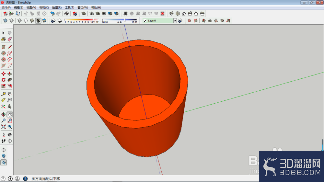Switch to wireframe style
This screenshot has height=182, width=324.
click(19, 21)
